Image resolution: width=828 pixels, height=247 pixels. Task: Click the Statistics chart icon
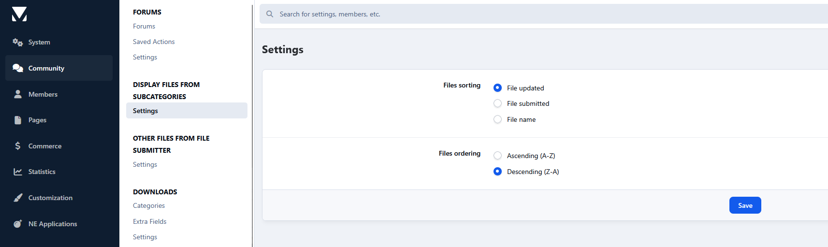pyautogui.click(x=18, y=172)
